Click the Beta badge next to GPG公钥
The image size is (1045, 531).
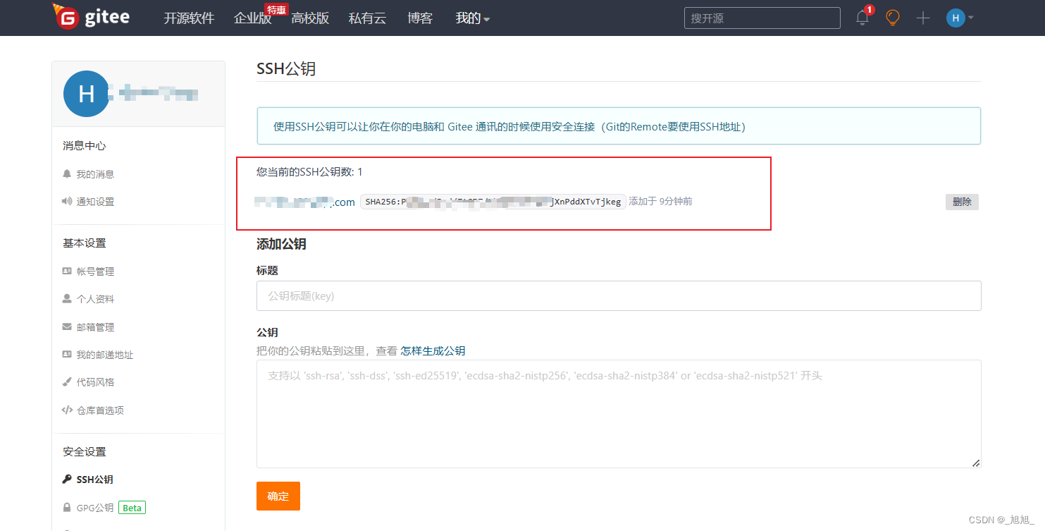click(132, 508)
